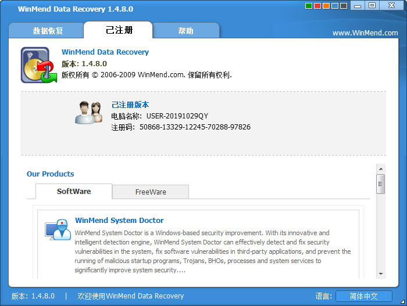Switch to the 数据恢复 tab
The height and width of the screenshot is (306, 407).
pos(46,31)
